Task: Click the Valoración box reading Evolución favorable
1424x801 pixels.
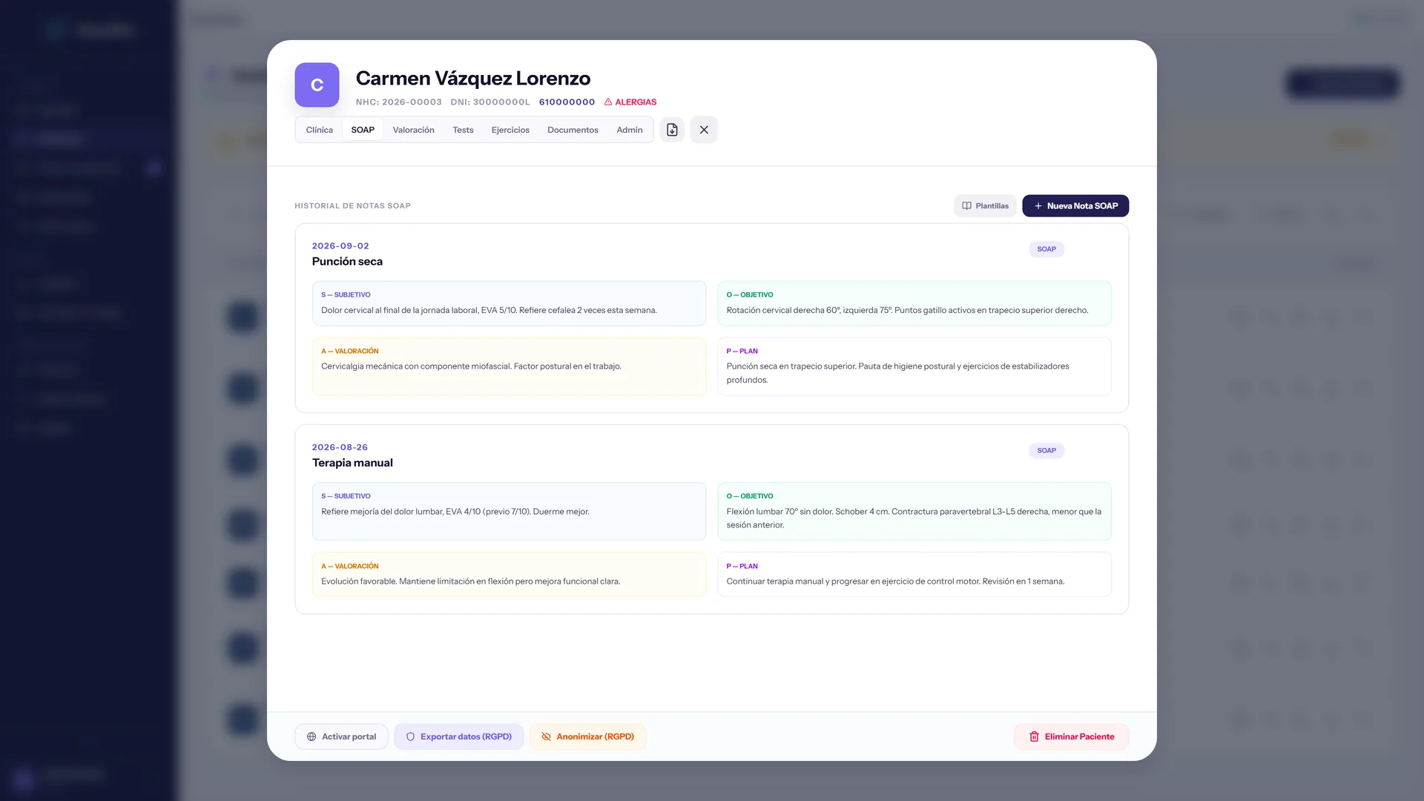Action: coord(509,575)
